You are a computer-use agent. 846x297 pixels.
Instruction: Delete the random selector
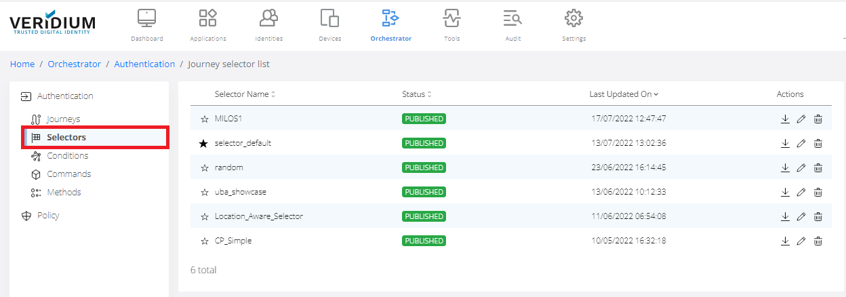coord(818,167)
